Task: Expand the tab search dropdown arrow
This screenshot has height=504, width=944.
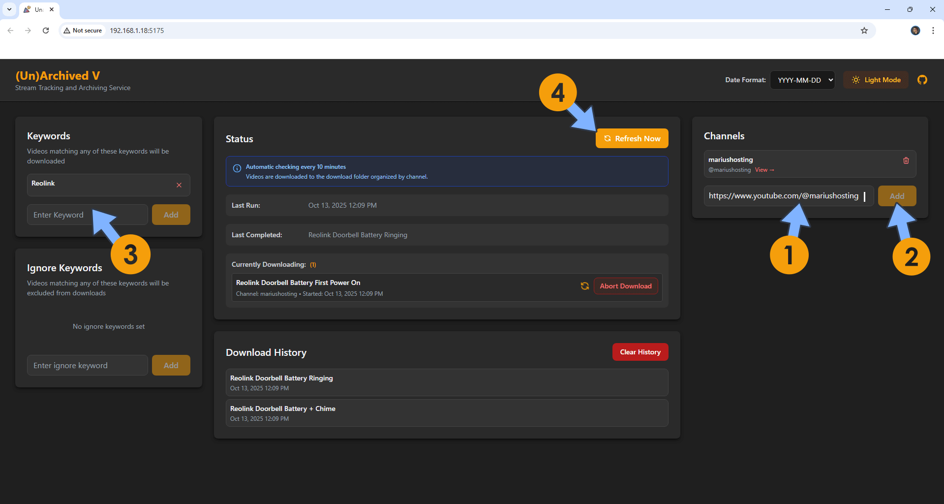Action: tap(9, 9)
